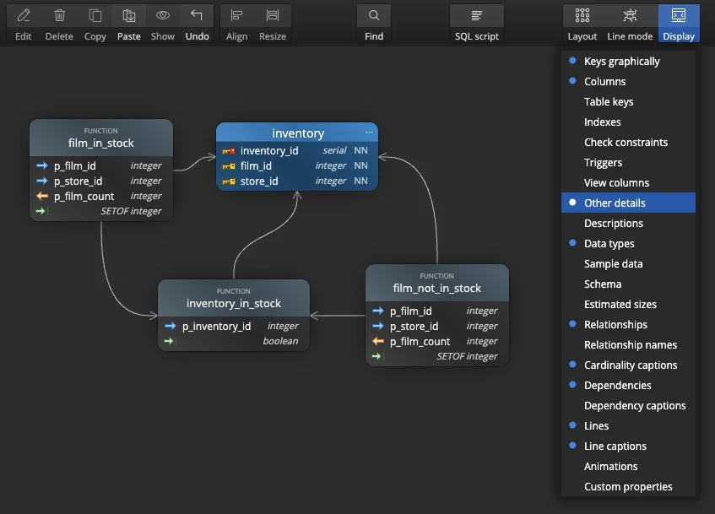Click p_film_count output arrow in film_not_in_stock
Screen dimensions: 715x514
(x=378, y=341)
